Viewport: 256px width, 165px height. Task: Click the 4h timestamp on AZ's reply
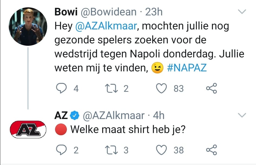point(159,116)
